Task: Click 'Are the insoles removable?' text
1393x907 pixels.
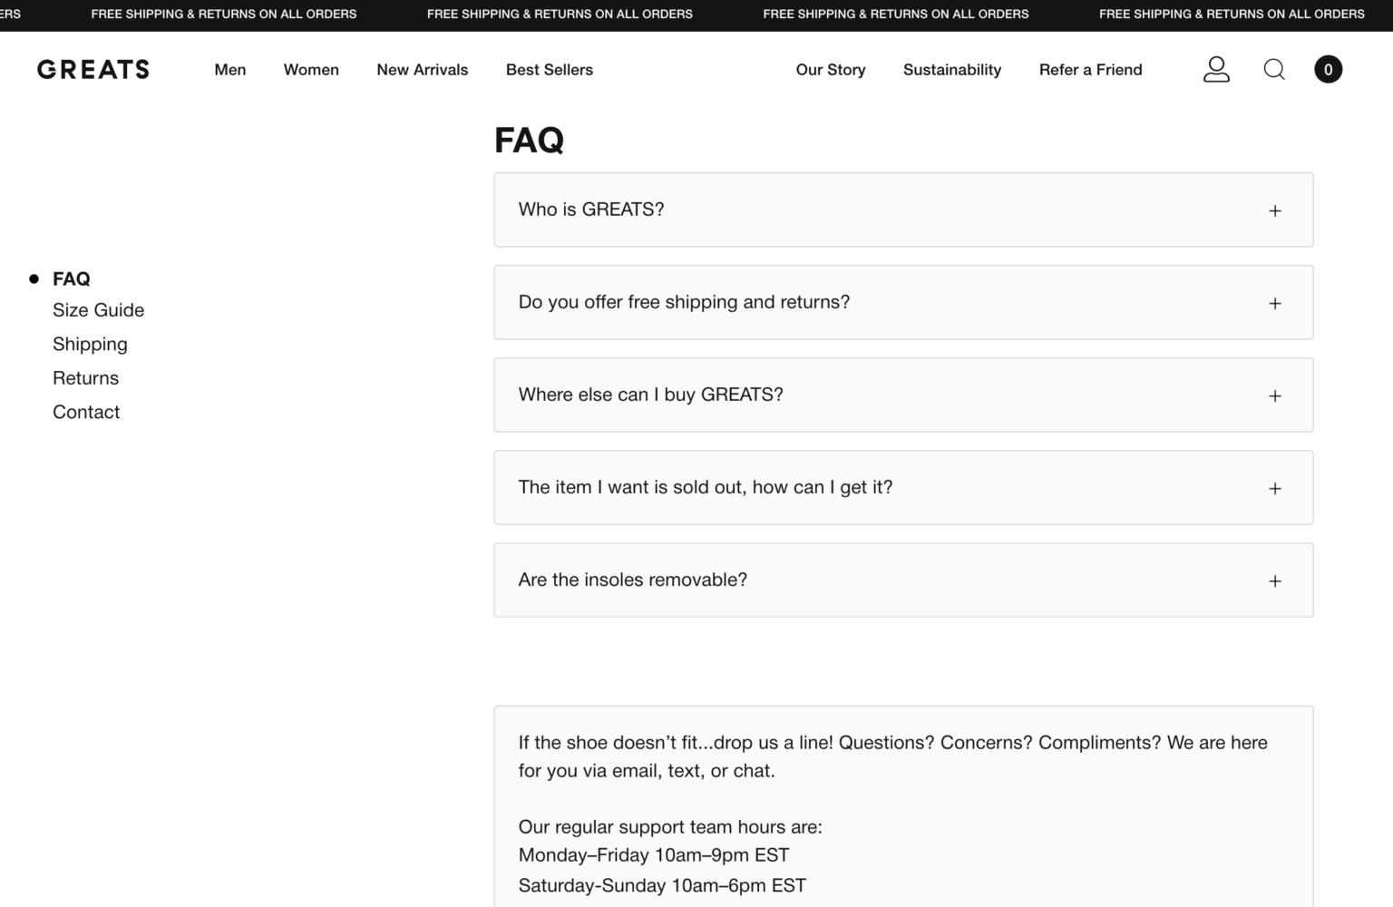Action: 632,580
